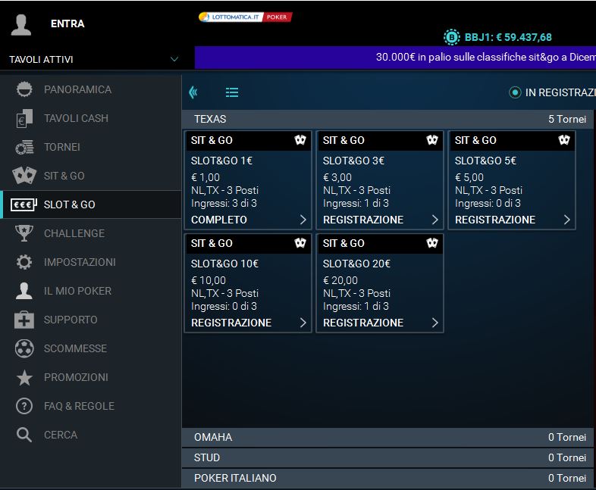Image resolution: width=596 pixels, height=490 pixels.
Task: Click cards icon on SLOT&GO 10€ card
Action: [300, 242]
